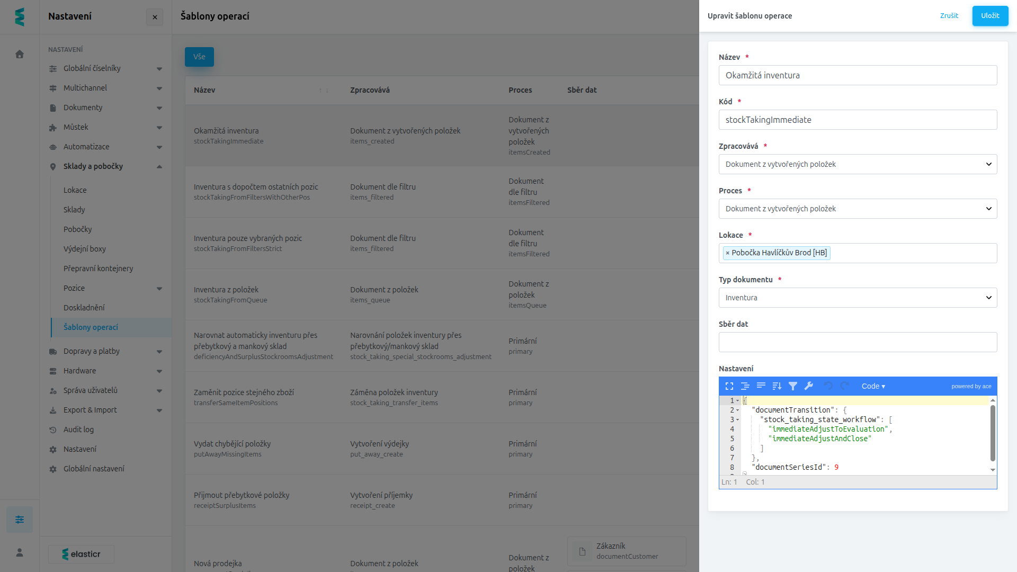Image resolution: width=1017 pixels, height=572 pixels.
Task: Open the user profile icon at bottom left
Action: (x=20, y=552)
